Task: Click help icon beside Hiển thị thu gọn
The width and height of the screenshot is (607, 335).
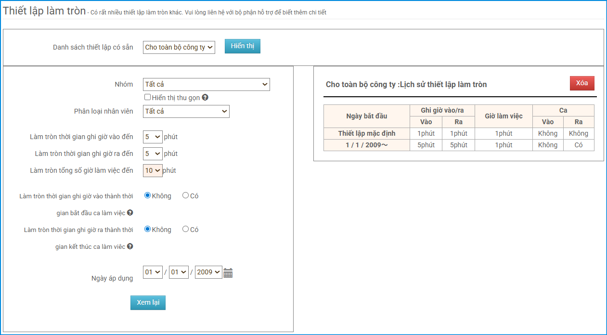Action: click(205, 98)
